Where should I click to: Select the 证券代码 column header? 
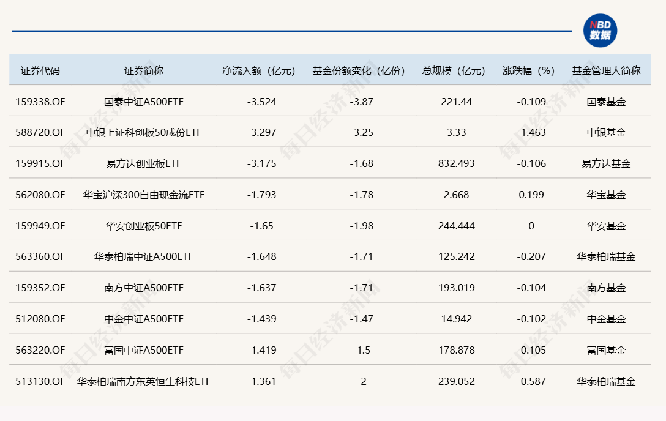coord(40,70)
